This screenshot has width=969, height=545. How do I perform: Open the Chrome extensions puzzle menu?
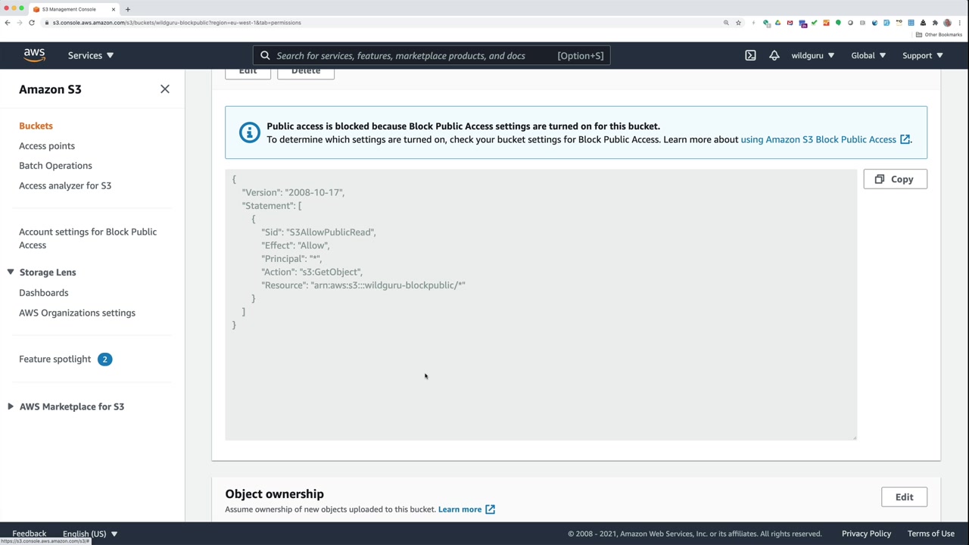click(x=935, y=23)
